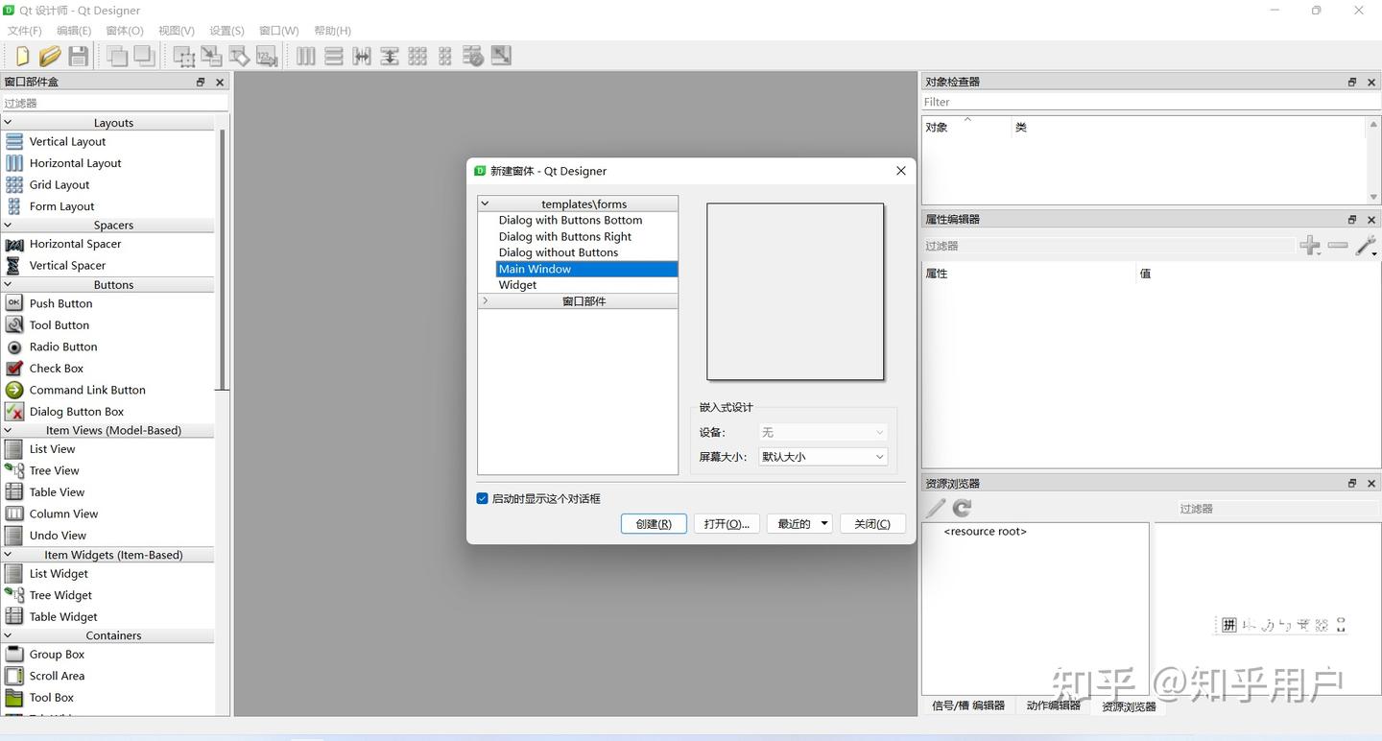Toggle the 启动时显示这个对话框 checkbox
The width and height of the screenshot is (1382, 741).
(482, 498)
